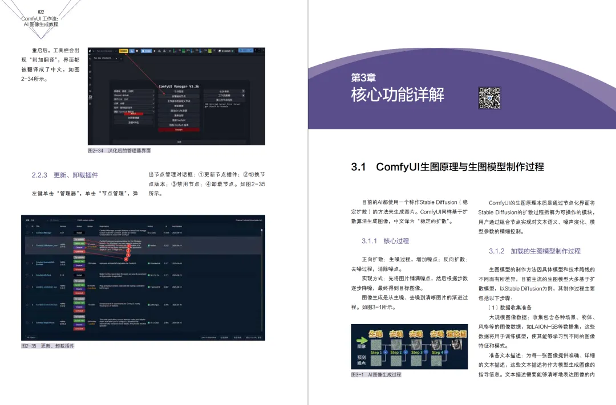Open figure 2-34 ComfyUI Manager screenshot
616x405 pixels.
click(x=176, y=96)
